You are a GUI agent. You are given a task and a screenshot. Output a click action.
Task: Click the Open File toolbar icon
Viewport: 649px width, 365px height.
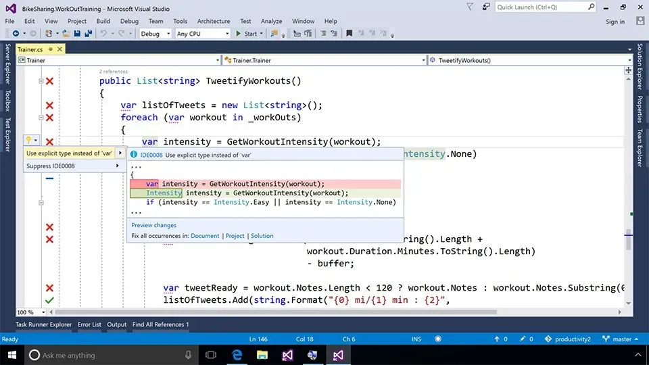[66, 34]
